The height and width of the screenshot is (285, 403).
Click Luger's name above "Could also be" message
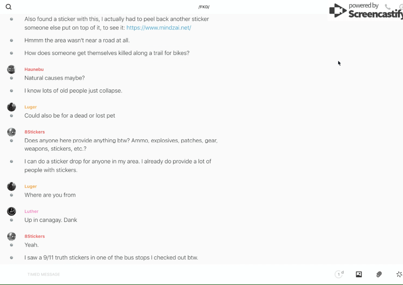click(x=31, y=107)
